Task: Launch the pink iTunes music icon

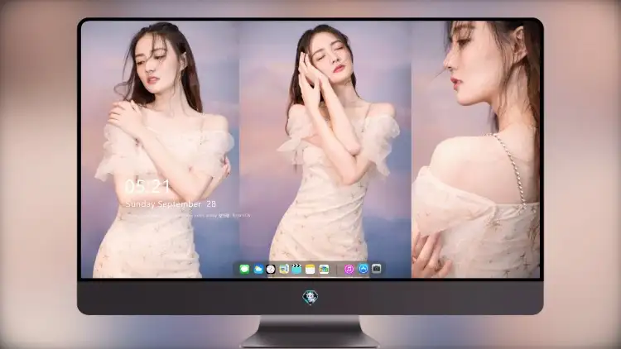Action: [349, 269]
